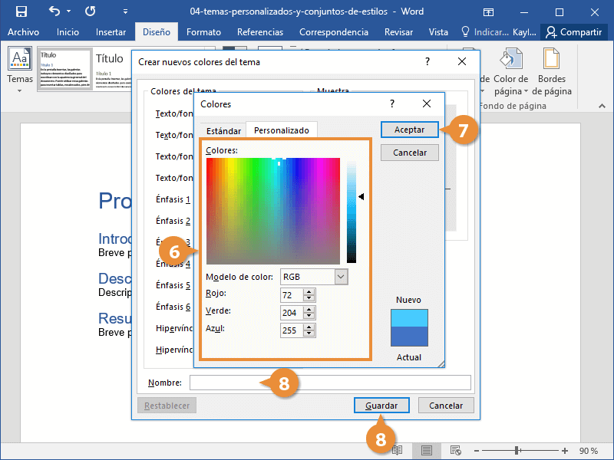Click the Énfasis 1 label
Screen dimensions: 614x460
(x=173, y=199)
